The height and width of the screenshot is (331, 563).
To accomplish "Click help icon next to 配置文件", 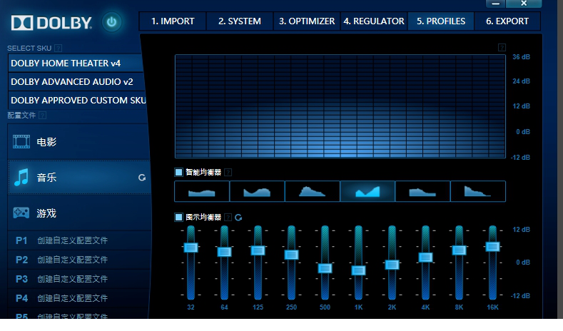I will click(x=42, y=116).
